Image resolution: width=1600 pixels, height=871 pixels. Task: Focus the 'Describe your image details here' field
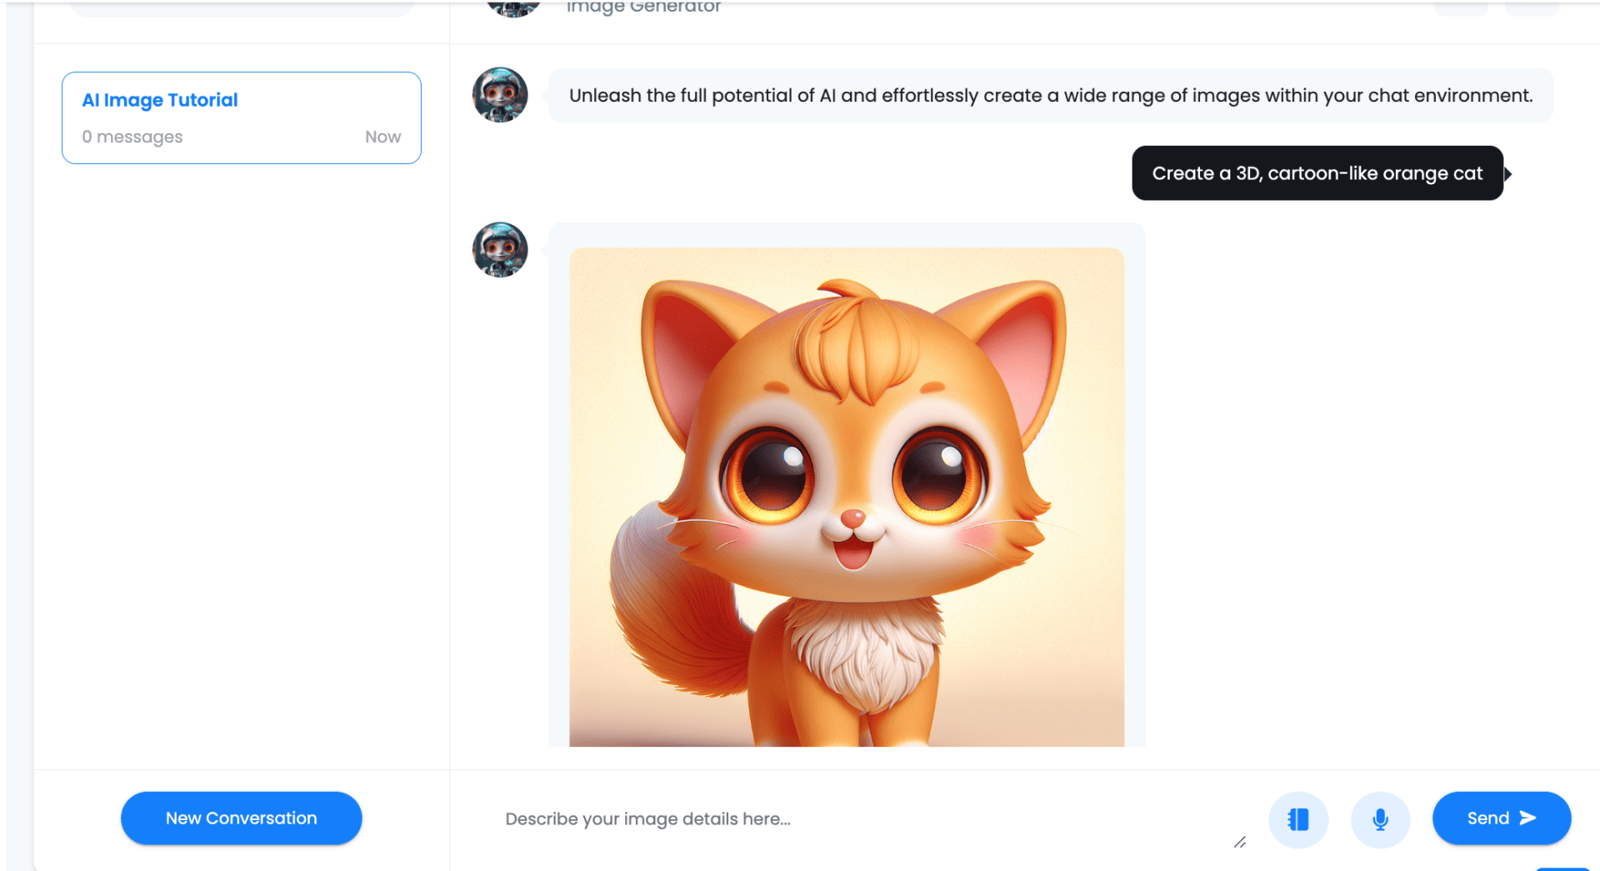tap(858, 818)
